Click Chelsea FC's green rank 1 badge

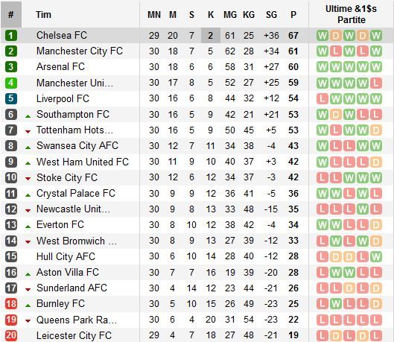click(11, 36)
